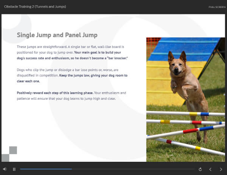This screenshot has width=227, height=175.
Task: Click the lower gray square at slide corner
Action: [x=5, y=158]
